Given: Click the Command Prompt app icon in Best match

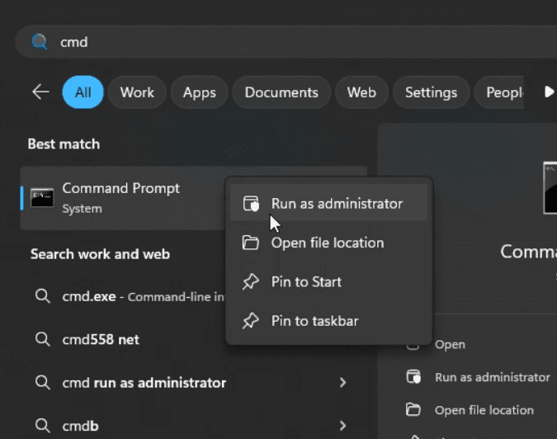Looking at the screenshot, I should tap(42, 197).
